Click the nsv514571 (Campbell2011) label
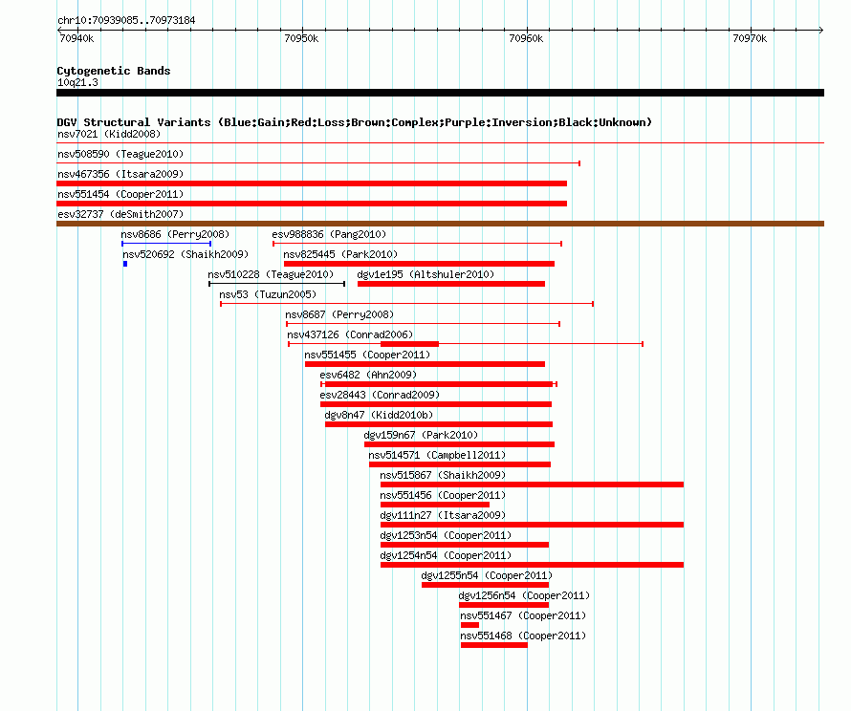 pyautogui.click(x=437, y=455)
